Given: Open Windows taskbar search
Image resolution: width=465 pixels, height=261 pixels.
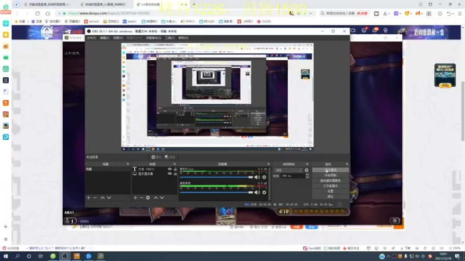Looking at the screenshot, I should pyautogui.click(x=17, y=256).
